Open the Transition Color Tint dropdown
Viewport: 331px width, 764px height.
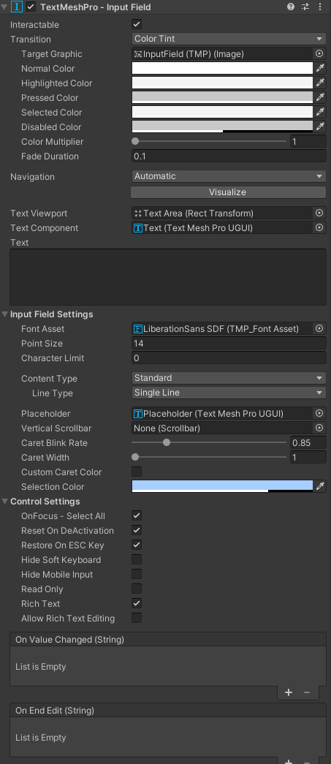[229, 39]
